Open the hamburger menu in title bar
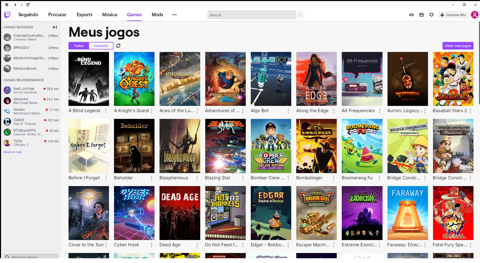 (x=7, y=5)
